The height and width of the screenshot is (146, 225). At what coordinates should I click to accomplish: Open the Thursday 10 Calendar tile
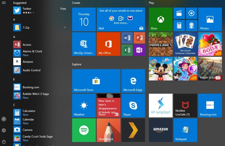(x=84, y=19)
